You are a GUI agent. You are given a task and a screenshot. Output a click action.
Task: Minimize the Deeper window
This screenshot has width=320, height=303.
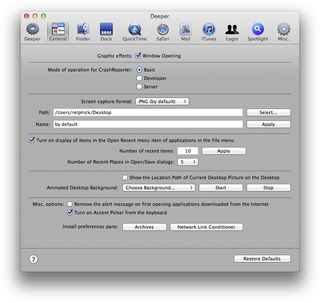click(35, 16)
